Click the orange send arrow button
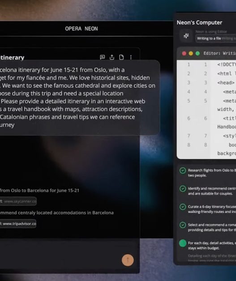236x281 pixels. [128, 260]
